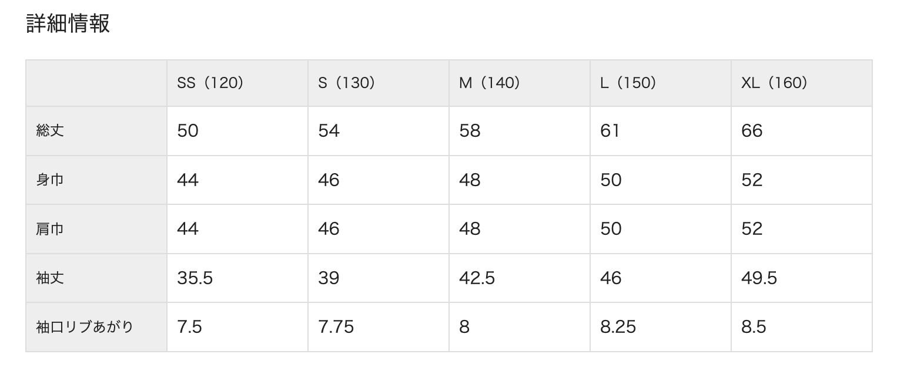The height and width of the screenshot is (391, 924).
Task: Click the 総丈 value 61 for L
Action: 610,131
